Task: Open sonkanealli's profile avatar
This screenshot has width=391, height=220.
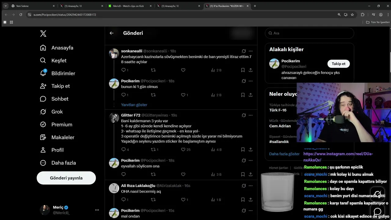Action: coord(114,53)
